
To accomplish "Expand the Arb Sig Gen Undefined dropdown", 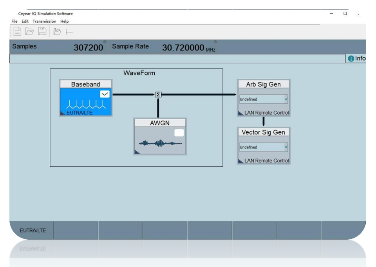I will 286,99.
